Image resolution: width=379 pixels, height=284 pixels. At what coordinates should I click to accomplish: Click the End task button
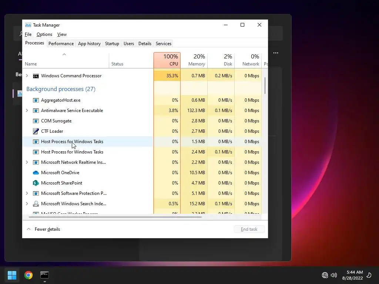click(249, 229)
